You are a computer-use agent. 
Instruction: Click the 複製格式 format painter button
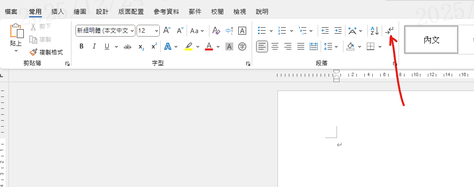coord(46,52)
